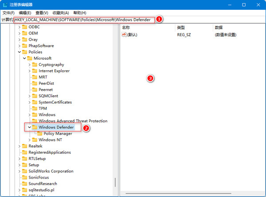Screen dimensions: 266x197
Task: Click the Windows NT folder icon
Action: pos(35,140)
